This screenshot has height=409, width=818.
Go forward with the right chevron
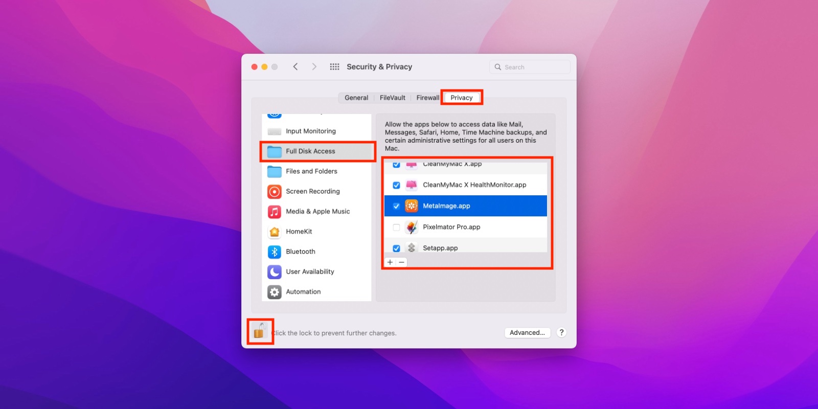314,67
